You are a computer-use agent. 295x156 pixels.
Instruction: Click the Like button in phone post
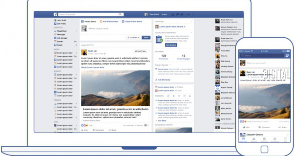(x=246, y=127)
